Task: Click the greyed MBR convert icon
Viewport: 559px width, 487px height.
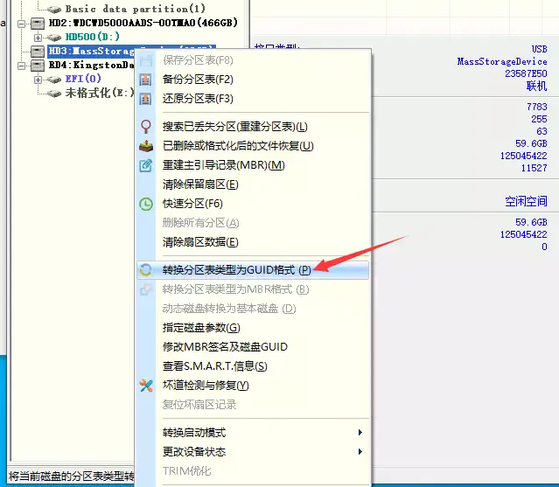Action: (x=146, y=289)
